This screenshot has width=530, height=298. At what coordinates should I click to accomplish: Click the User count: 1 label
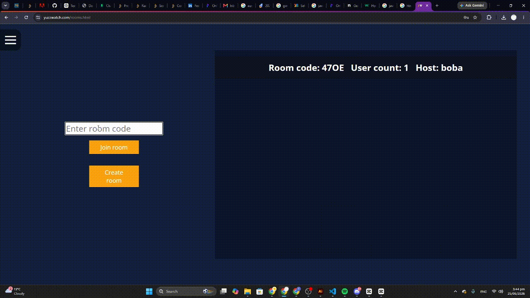click(379, 68)
